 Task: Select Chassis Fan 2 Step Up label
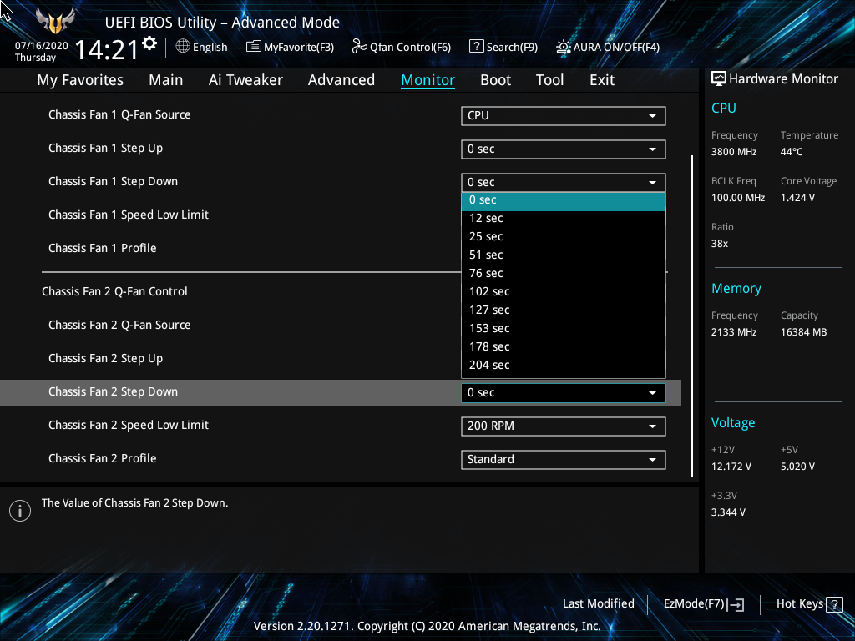pyautogui.click(x=105, y=358)
